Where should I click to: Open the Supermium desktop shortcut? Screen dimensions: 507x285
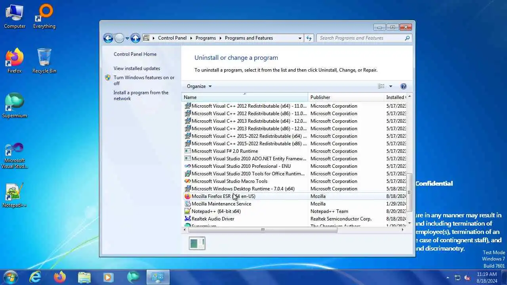pyautogui.click(x=15, y=106)
